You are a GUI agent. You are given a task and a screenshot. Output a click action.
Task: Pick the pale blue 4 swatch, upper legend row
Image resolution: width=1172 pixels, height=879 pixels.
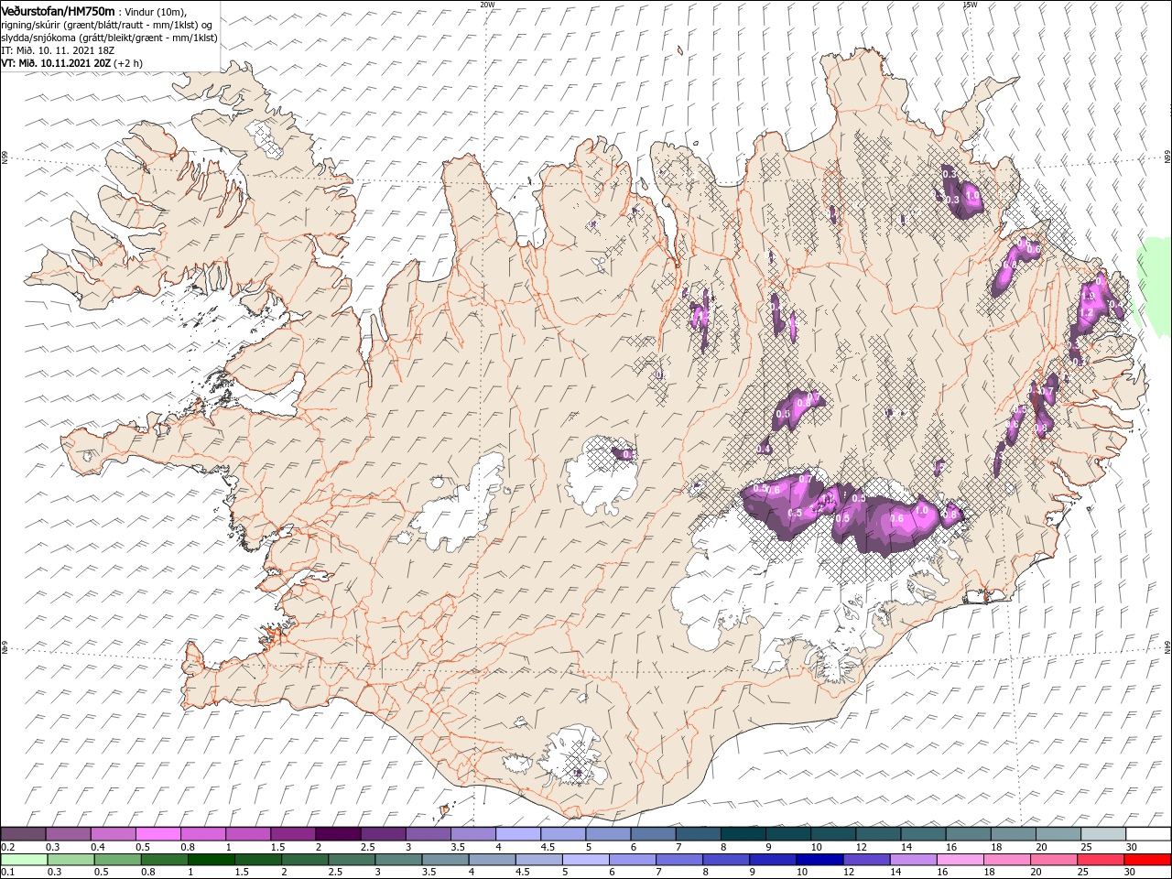[x=518, y=833]
